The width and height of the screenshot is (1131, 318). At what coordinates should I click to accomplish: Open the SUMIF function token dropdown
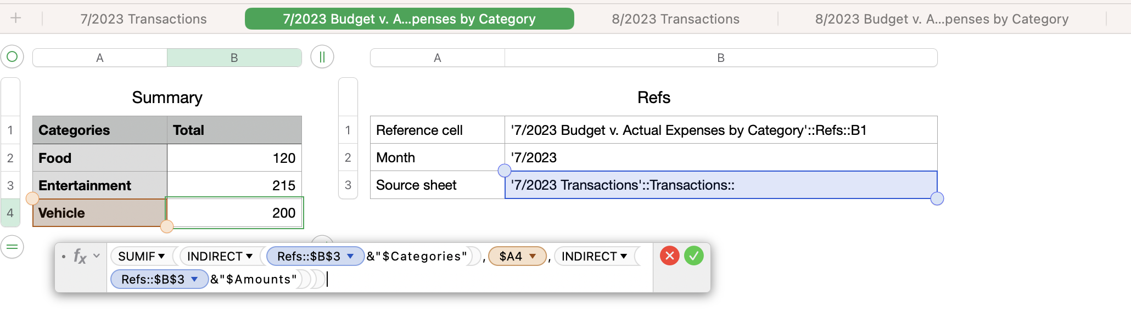(x=161, y=256)
